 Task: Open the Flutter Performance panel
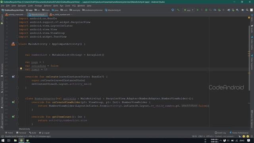239,133
